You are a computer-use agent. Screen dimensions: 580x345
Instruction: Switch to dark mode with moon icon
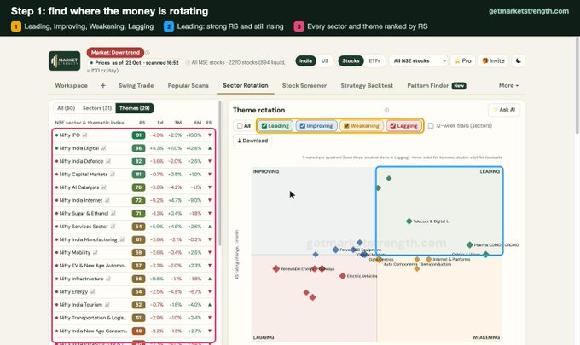coord(519,60)
